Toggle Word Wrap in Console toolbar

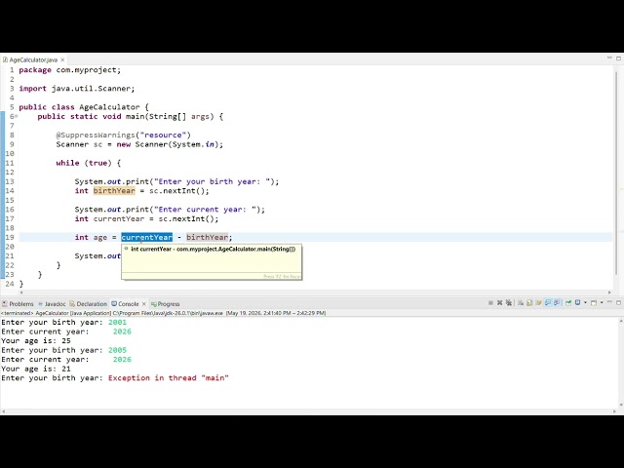click(x=538, y=303)
